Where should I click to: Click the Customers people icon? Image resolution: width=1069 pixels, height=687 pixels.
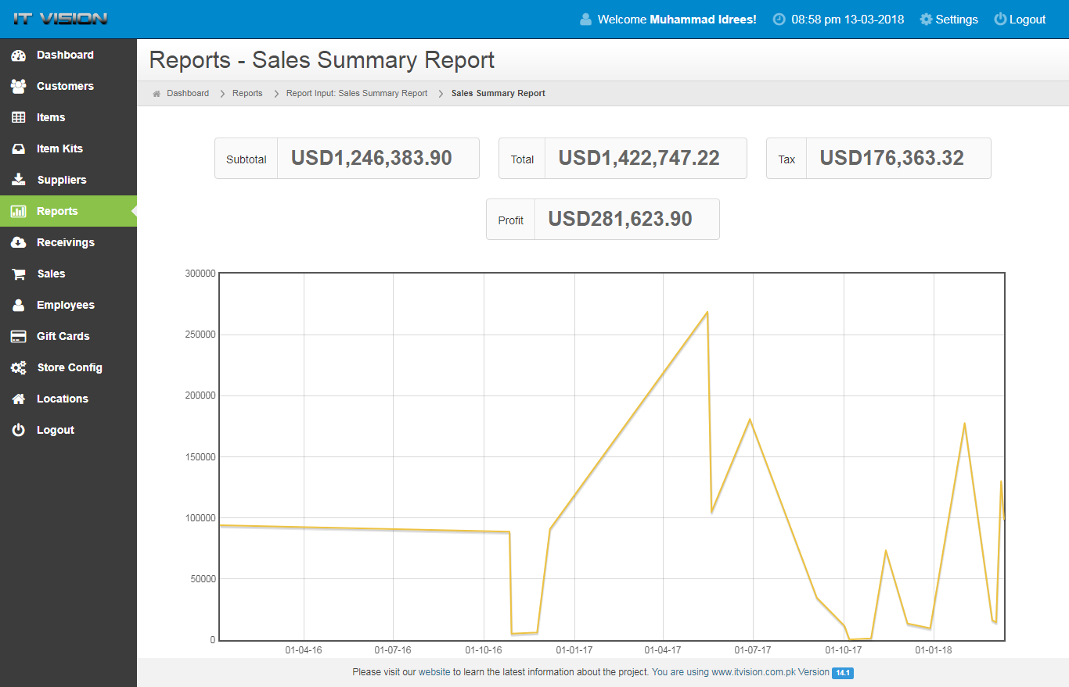click(19, 87)
